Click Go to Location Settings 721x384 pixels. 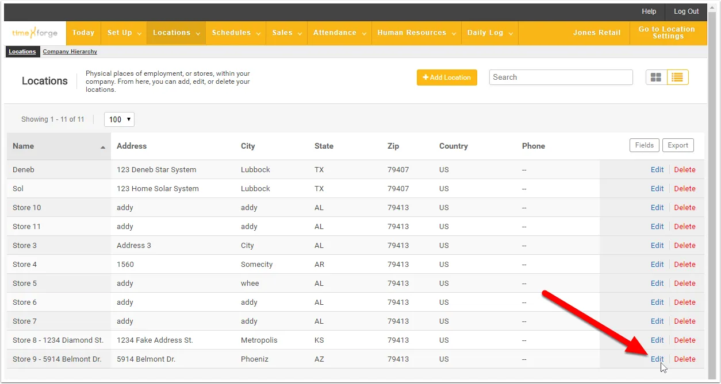[667, 33]
